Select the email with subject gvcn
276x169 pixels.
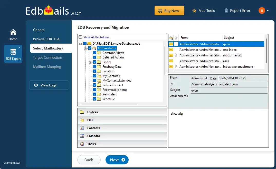pos(216,44)
